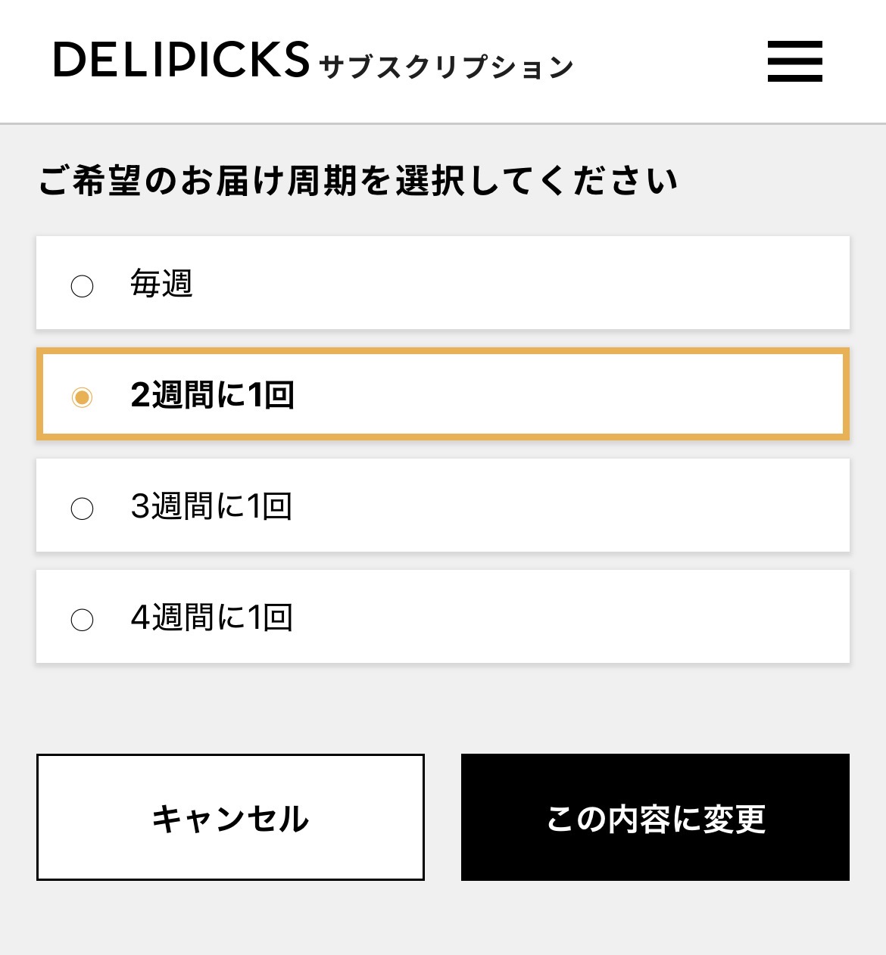Click the 毎週 option label text
Viewport: 886px width, 955px height.
161,285
